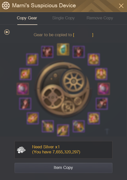Click the gear cog icon in title bar
This screenshot has width=127, height=180.
6,6
